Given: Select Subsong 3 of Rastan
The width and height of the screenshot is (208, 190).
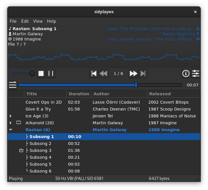Looking at the screenshot, I should tap(104, 150).
